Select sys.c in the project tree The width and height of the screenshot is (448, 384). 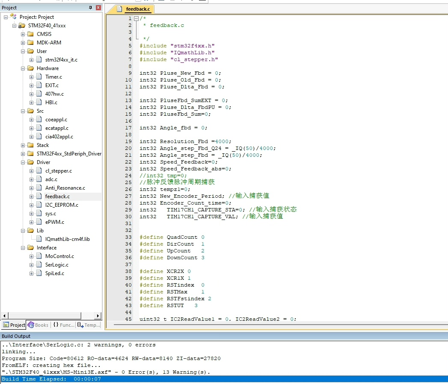(50, 214)
